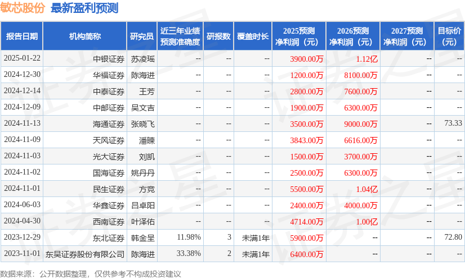Select analyst name 王芳

tap(147, 92)
